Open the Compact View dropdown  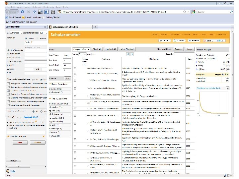81,49
